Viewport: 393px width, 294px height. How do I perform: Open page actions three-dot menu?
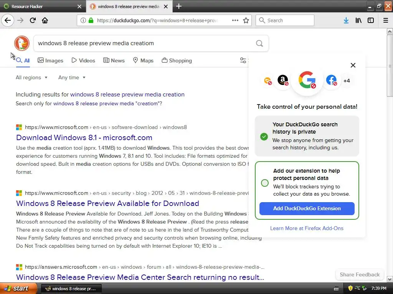pyautogui.click(x=235, y=20)
